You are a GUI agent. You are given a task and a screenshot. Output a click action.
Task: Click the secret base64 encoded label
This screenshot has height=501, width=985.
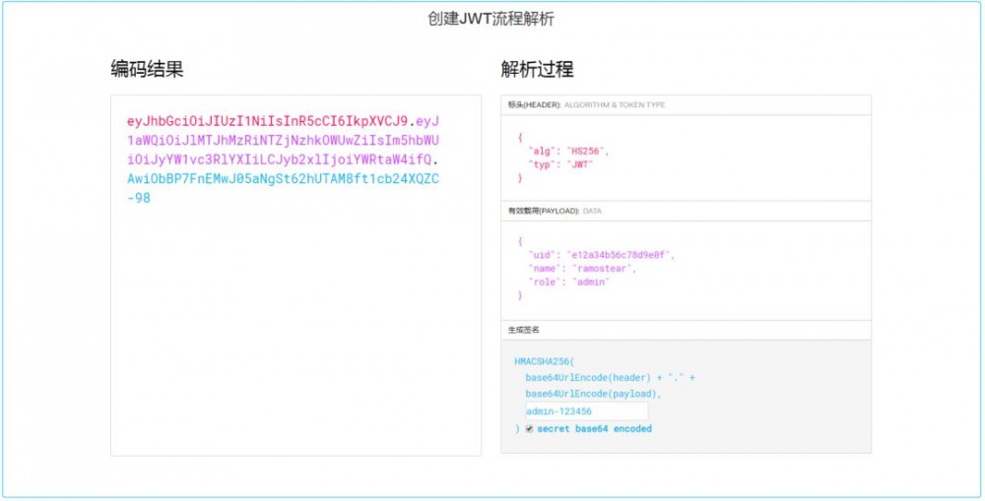594,429
